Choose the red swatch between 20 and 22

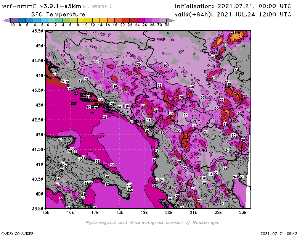(x=126, y=20)
